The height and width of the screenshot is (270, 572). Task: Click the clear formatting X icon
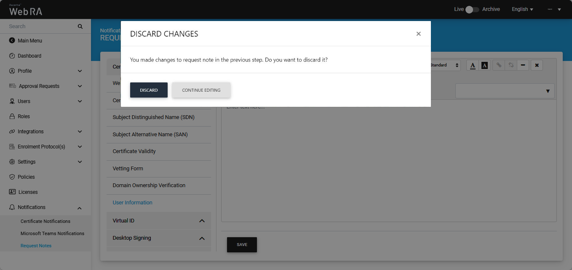(537, 65)
